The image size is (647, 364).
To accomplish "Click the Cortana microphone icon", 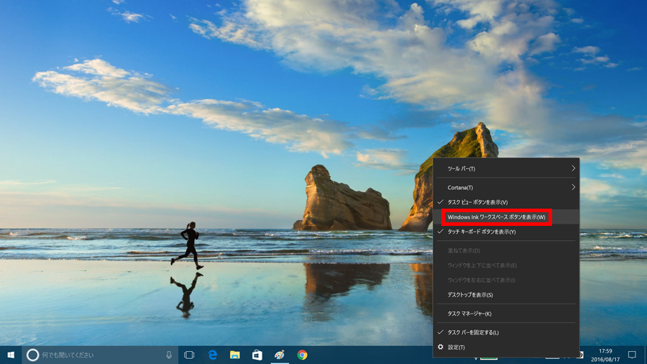I will 169,355.
